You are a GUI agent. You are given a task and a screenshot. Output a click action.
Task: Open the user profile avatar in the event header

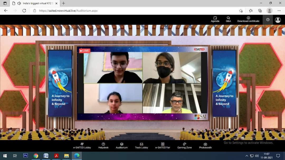278,20
